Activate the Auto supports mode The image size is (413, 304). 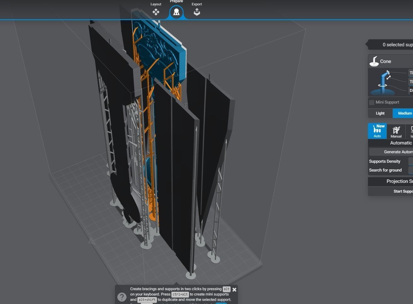377,131
